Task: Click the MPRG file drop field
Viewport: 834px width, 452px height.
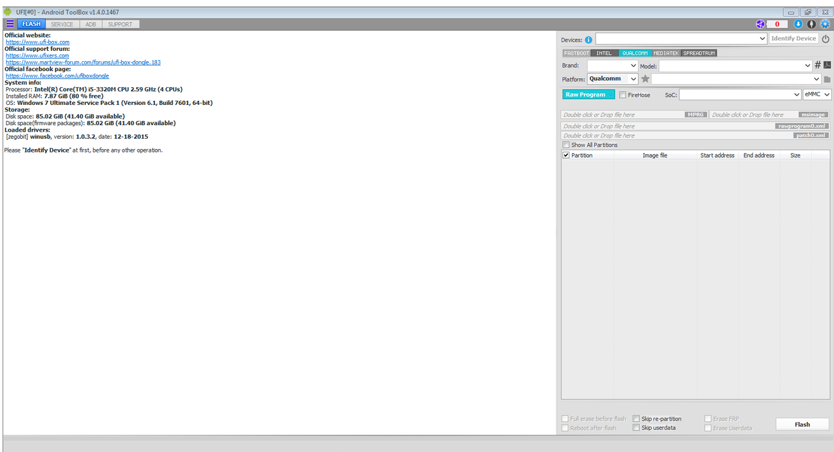Action: click(x=634, y=115)
